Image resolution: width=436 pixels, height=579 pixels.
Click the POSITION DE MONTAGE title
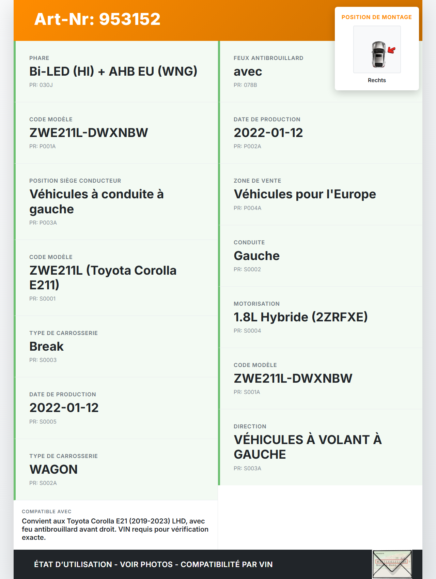coord(377,17)
